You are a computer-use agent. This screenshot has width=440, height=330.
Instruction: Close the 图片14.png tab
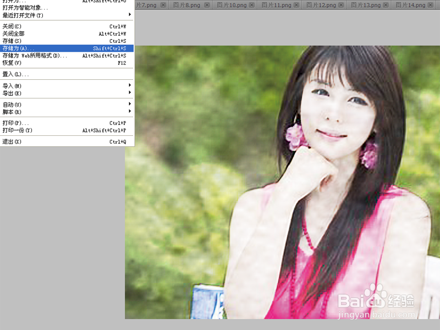point(431,5)
